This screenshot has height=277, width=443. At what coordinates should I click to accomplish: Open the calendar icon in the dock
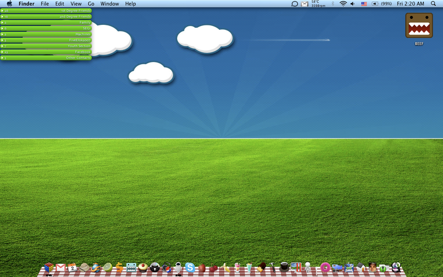coord(73,268)
